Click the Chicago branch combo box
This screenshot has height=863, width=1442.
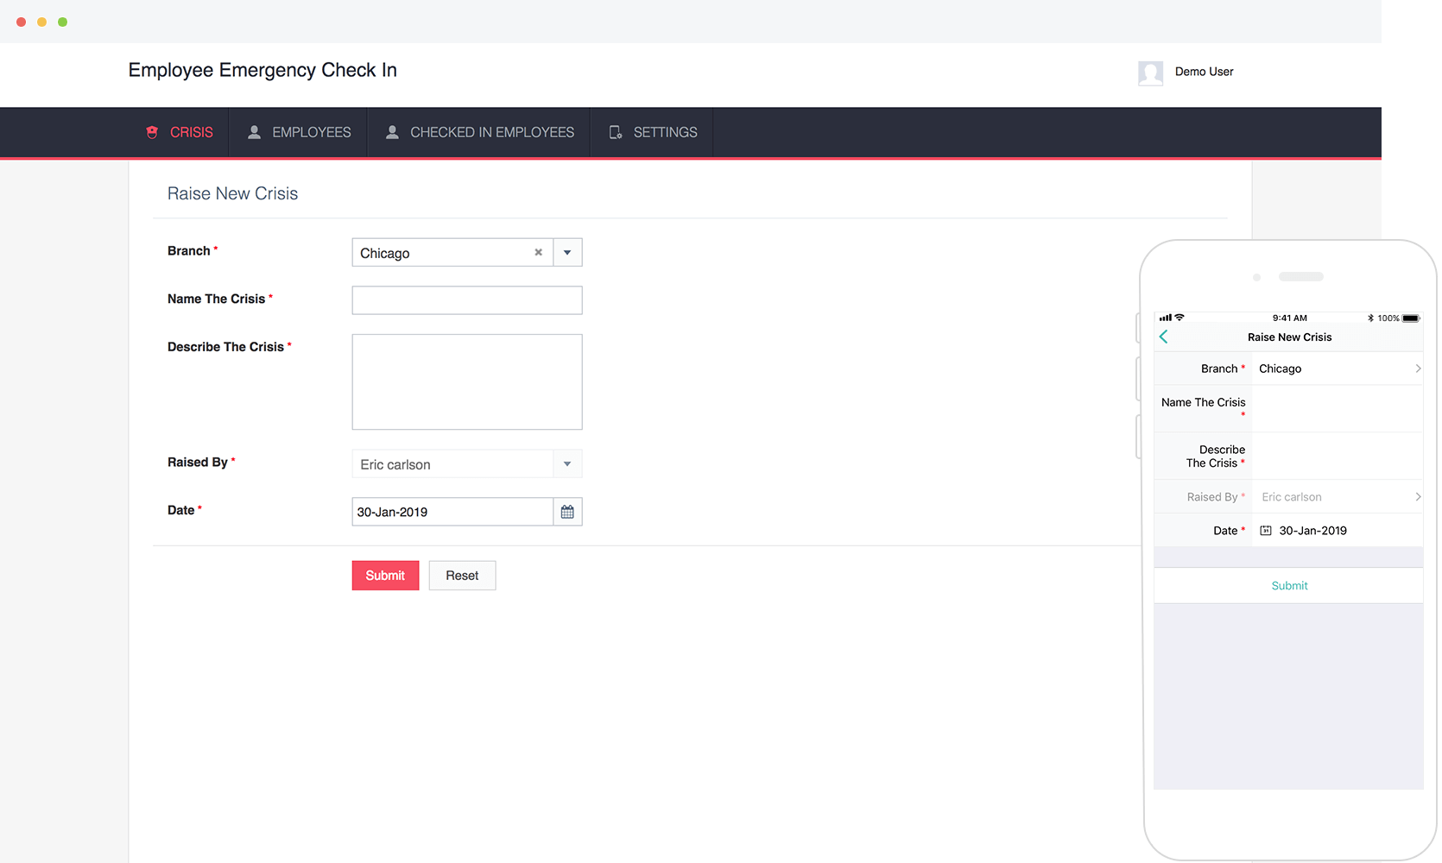(467, 253)
